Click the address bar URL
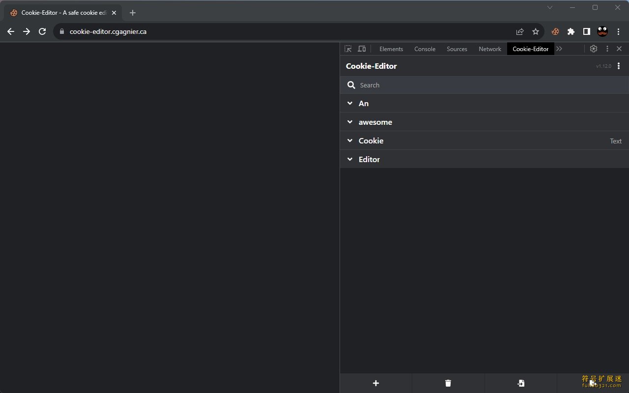Image resolution: width=629 pixels, height=393 pixels. pos(108,31)
